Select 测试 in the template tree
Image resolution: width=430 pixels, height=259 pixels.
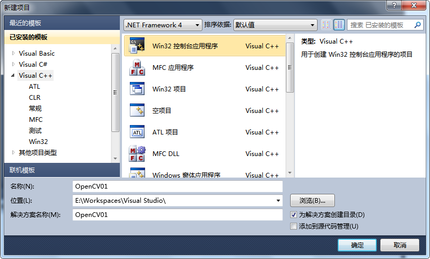tap(35, 130)
